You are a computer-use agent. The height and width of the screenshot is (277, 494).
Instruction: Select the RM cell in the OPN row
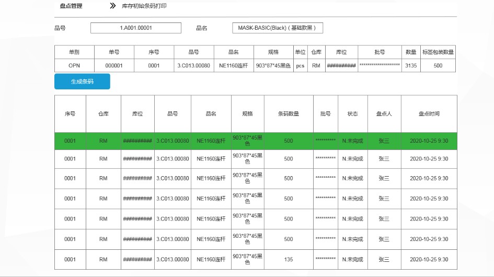(x=316, y=65)
